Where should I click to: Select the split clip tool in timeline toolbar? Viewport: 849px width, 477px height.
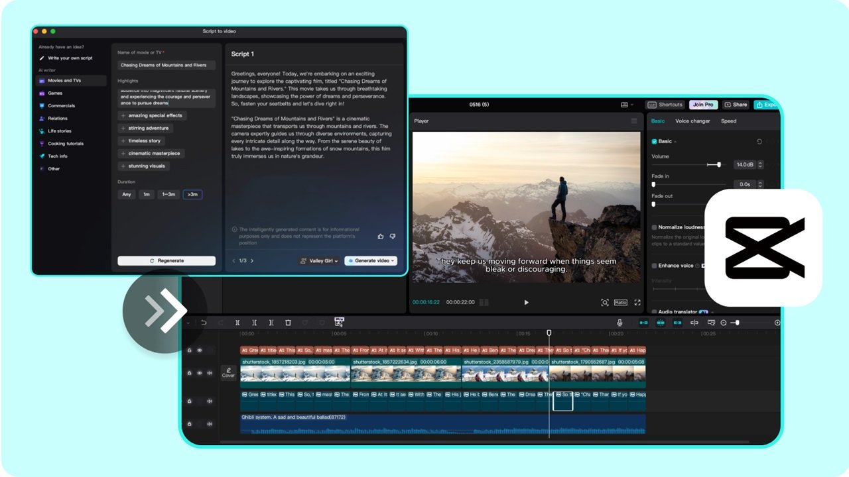(x=237, y=323)
